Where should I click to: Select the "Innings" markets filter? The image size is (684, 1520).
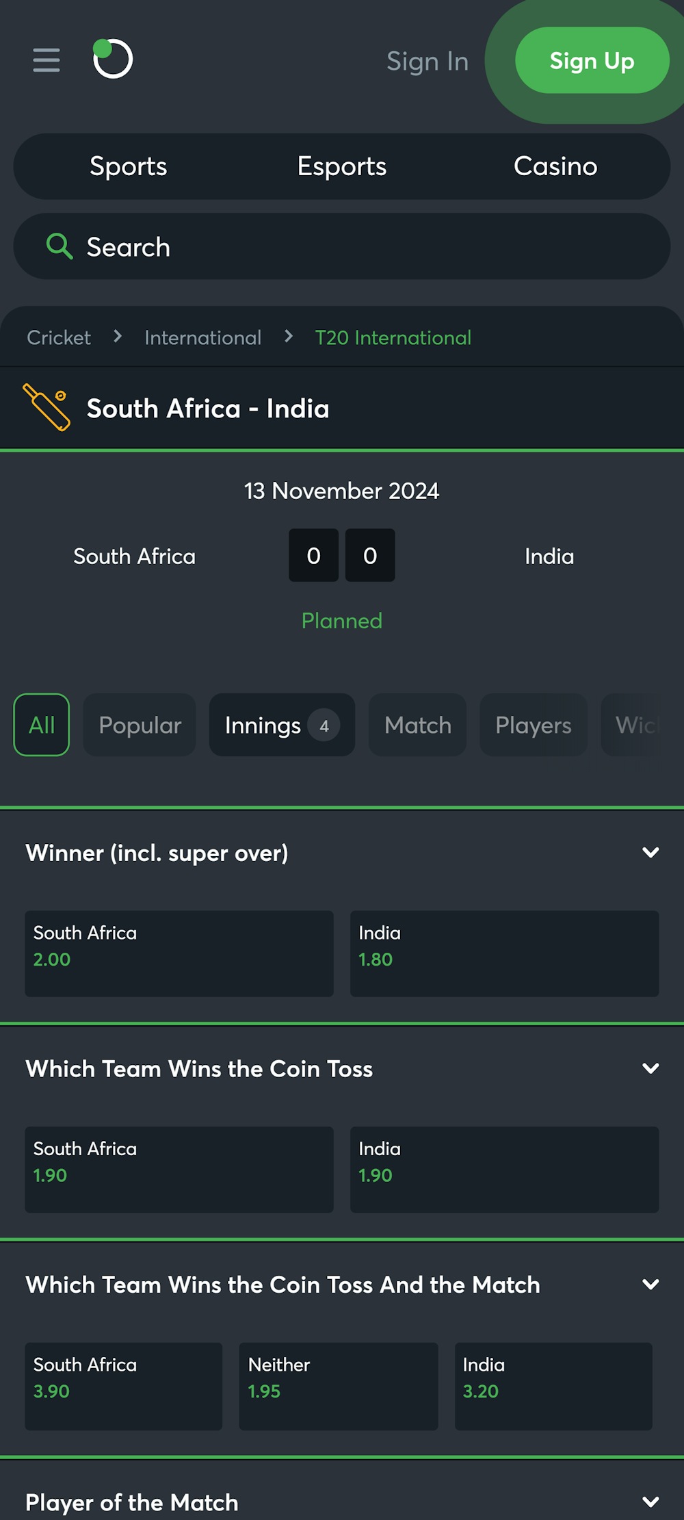coord(281,725)
